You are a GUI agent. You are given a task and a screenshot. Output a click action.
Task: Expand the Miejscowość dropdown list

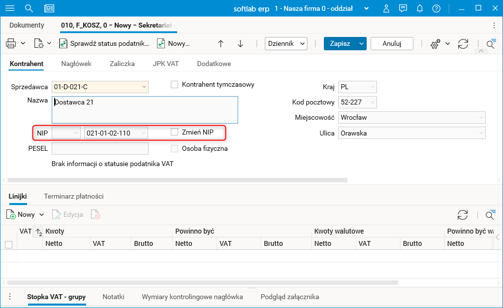[x=480, y=118]
